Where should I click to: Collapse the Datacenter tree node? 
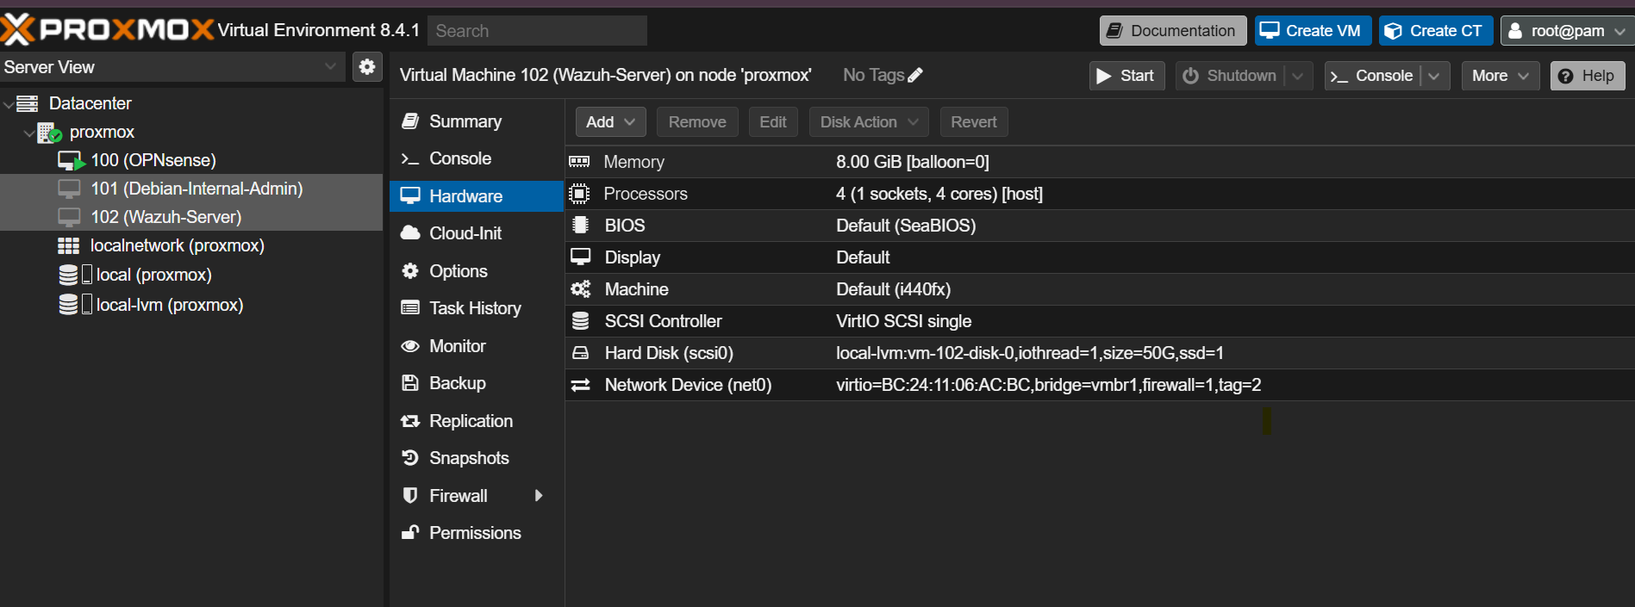point(9,104)
